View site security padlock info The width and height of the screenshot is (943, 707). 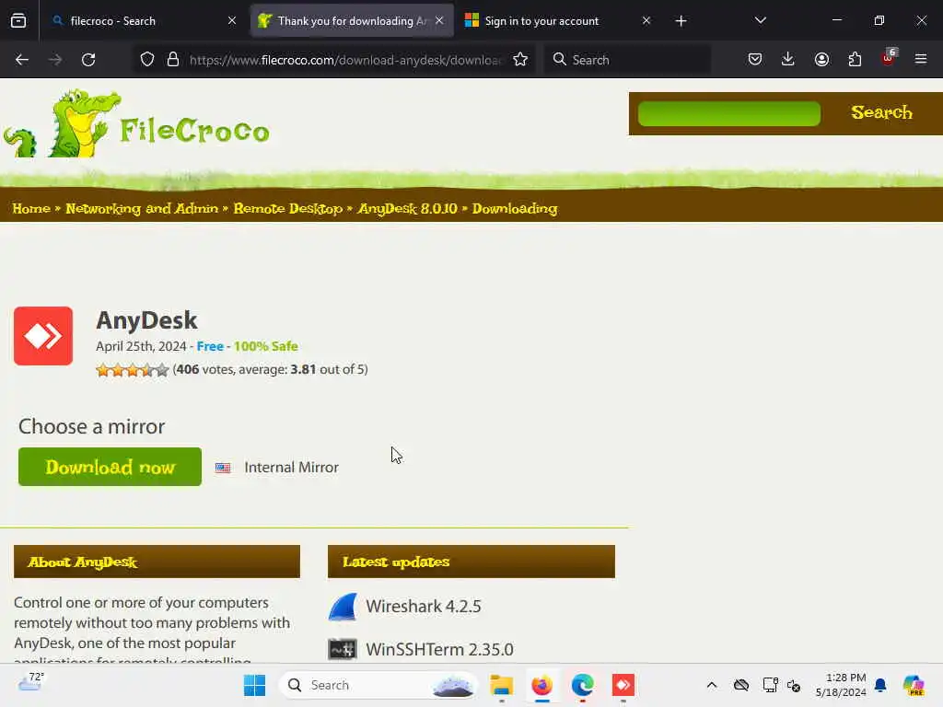[x=173, y=60]
